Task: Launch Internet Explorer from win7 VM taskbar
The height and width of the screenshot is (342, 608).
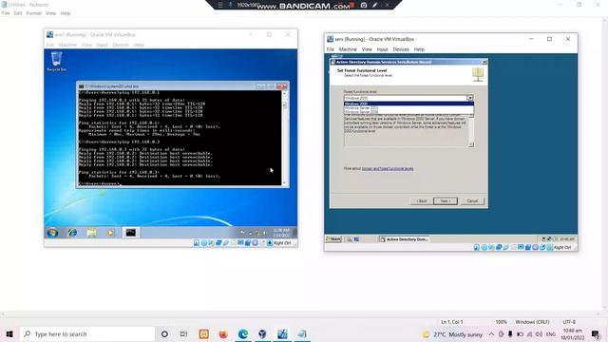Action: click(x=72, y=233)
